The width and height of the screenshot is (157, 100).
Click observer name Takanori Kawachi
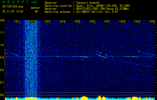(88, 3)
